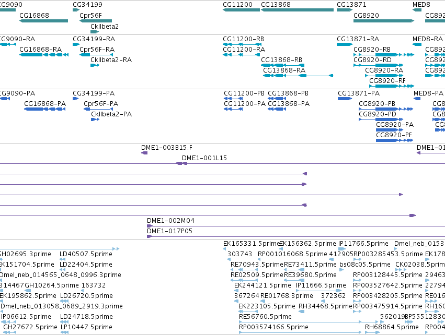Select EST RH34468.5prime

[325, 306]
